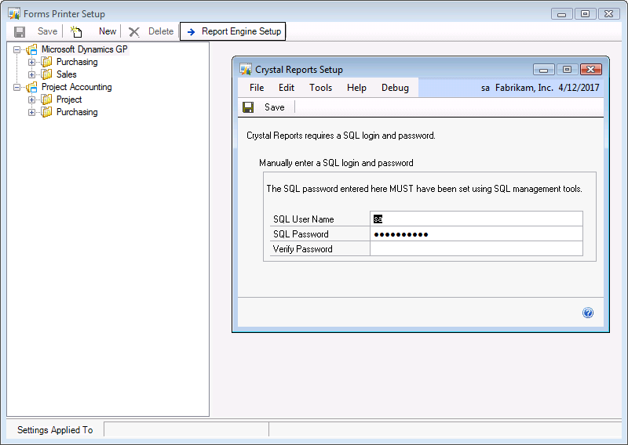Open the Help menu
The image size is (628, 445).
click(x=356, y=88)
